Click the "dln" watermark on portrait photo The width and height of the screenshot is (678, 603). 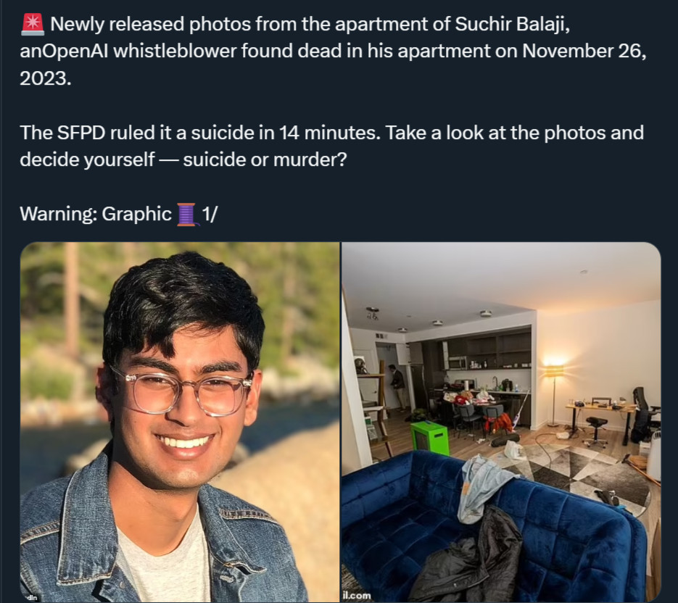32,598
